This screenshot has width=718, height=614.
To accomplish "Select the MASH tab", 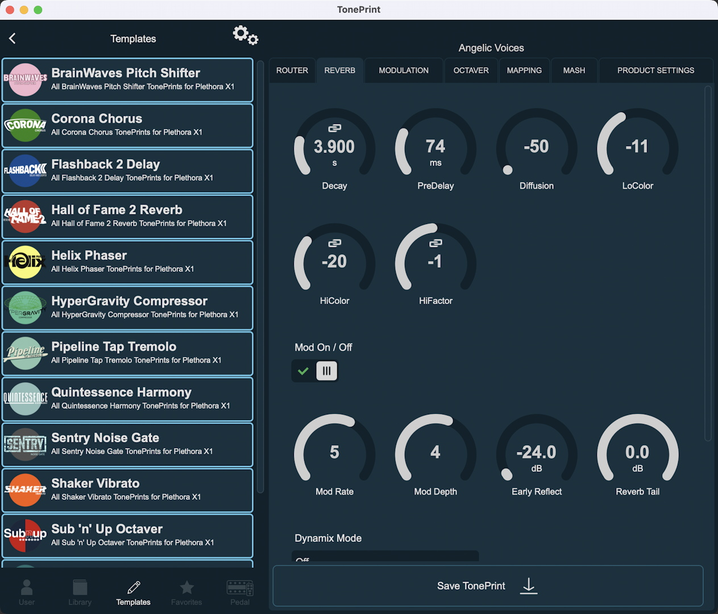I will tap(574, 70).
